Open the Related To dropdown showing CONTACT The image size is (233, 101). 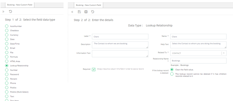198,53
